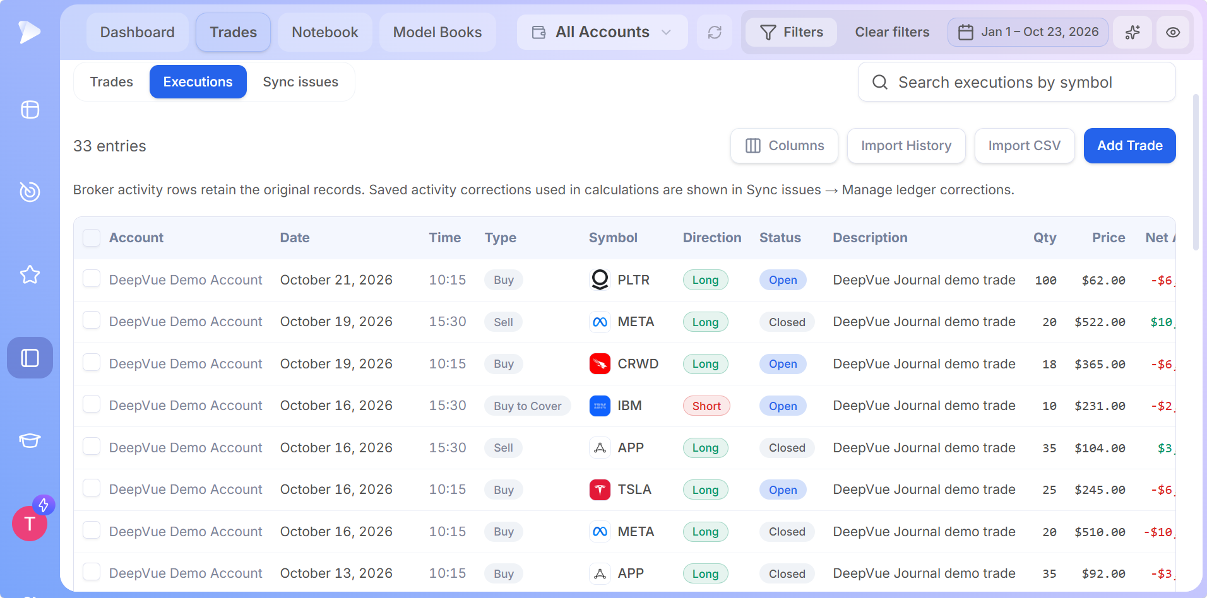Go to the Dashboard tab
The width and height of the screenshot is (1207, 598).
pyautogui.click(x=138, y=32)
